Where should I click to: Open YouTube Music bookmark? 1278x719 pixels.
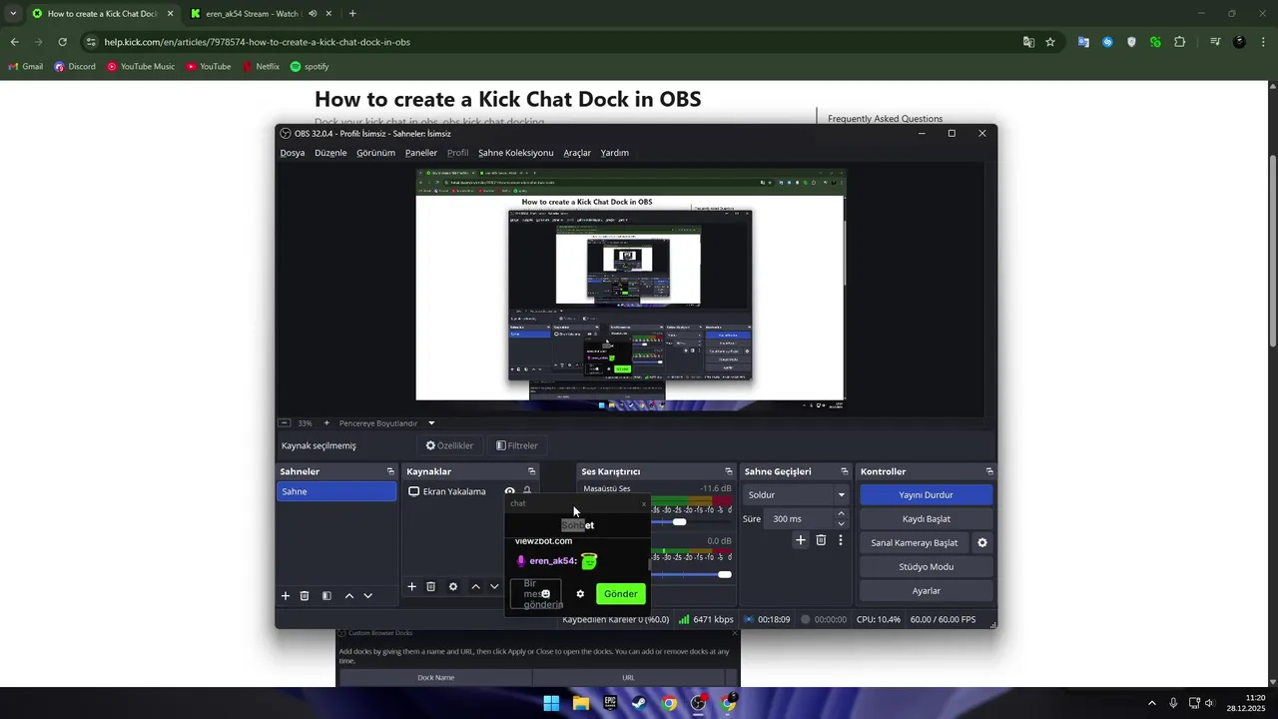[141, 67]
